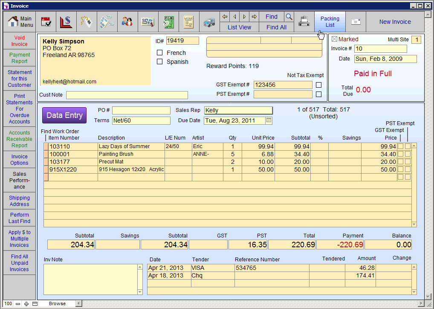Toggle PST exempt box for item 103110
This screenshot has height=309, width=434.
click(408, 146)
